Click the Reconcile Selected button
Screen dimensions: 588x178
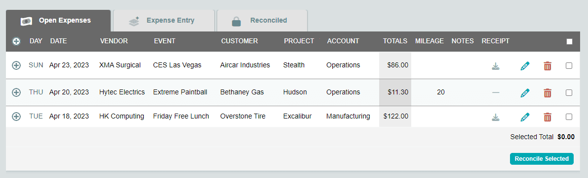pos(542,159)
